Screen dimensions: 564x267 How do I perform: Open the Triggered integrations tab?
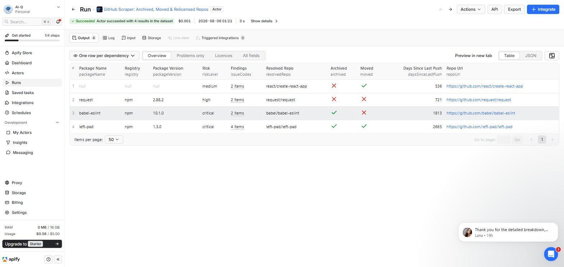pos(220,38)
